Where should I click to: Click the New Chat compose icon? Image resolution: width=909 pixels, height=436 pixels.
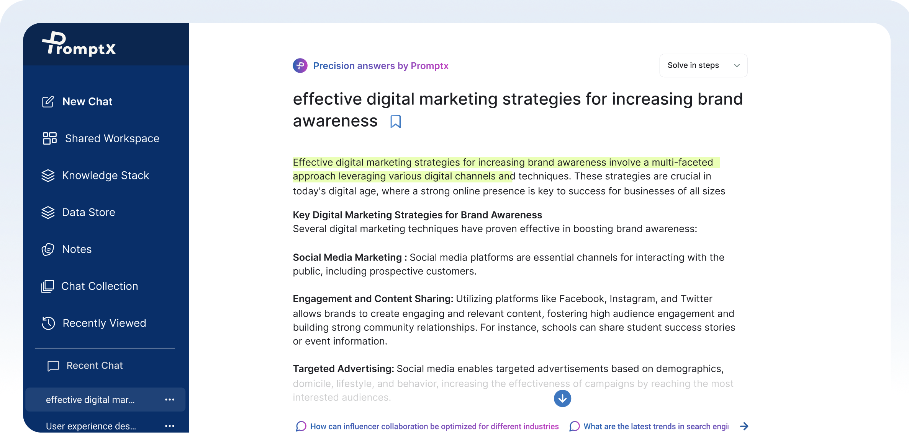point(48,102)
